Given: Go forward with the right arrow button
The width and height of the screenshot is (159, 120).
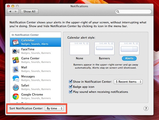Looking at the screenshot, I should pos(16,11).
